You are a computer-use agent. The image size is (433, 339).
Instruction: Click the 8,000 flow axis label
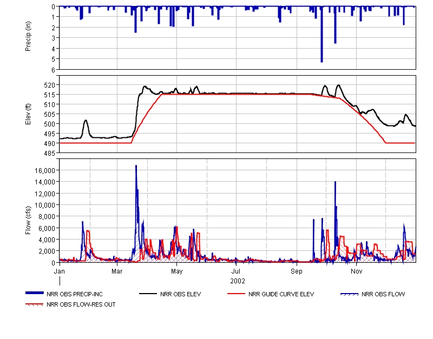47,216
